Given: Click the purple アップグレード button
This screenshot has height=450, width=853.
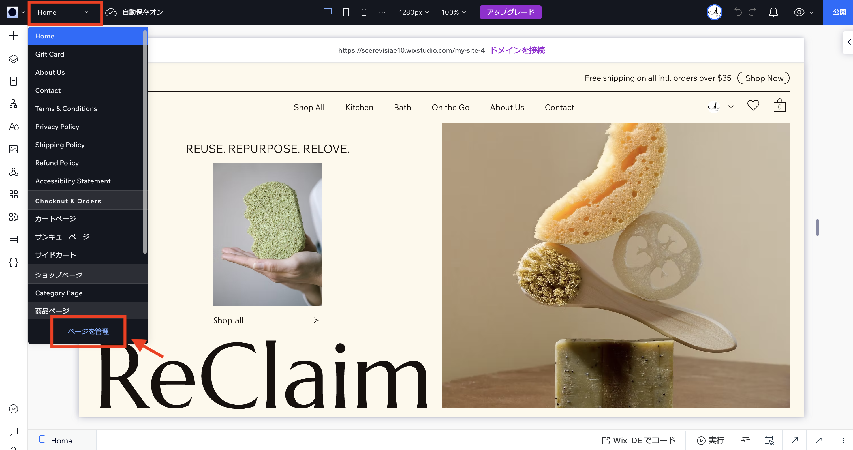Looking at the screenshot, I should (x=510, y=12).
